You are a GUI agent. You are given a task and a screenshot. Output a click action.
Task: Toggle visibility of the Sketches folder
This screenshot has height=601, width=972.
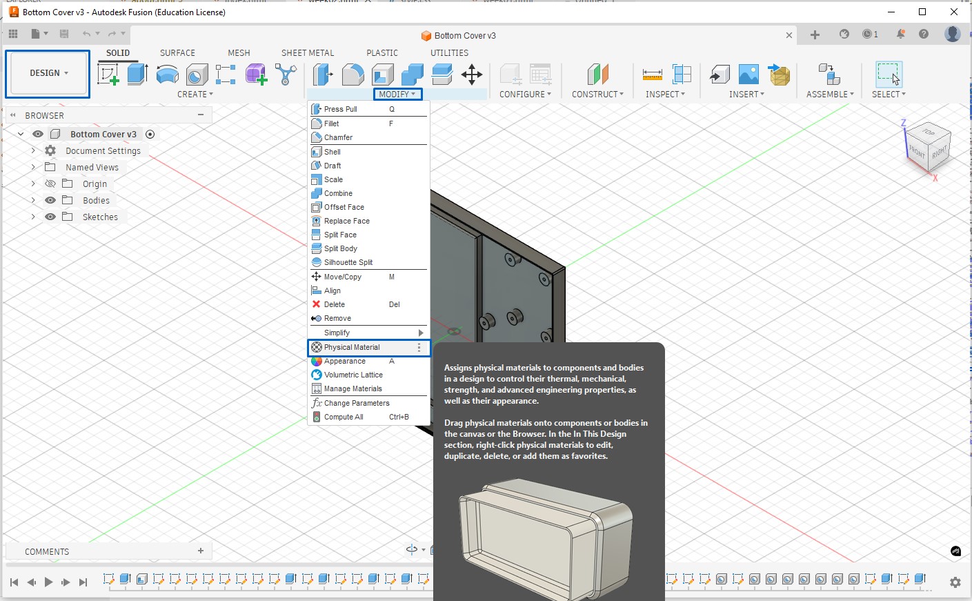[50, 217]
